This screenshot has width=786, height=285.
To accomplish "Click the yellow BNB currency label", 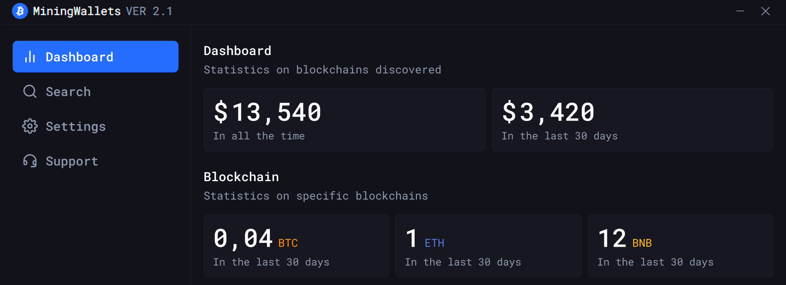I will pos(642,243).
